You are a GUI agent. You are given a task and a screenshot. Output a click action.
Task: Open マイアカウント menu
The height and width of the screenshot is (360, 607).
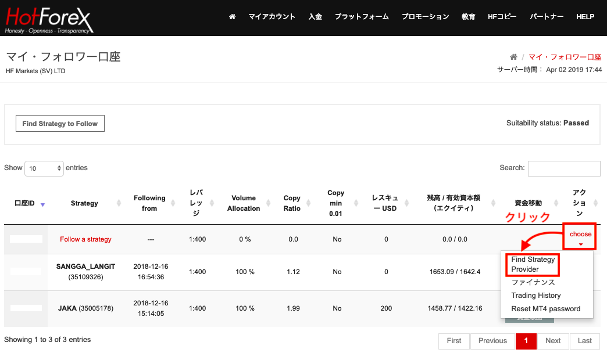[272, 17]
